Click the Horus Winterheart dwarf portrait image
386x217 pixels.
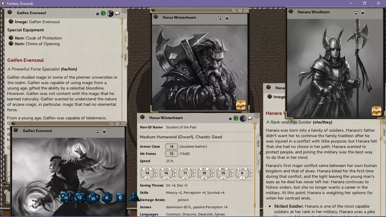pos(200,68)
